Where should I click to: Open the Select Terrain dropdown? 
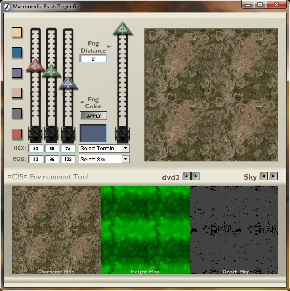click(104, 149)
